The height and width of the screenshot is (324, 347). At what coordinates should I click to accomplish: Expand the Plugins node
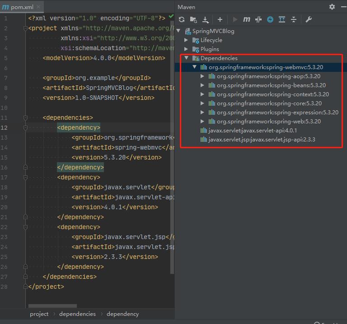[186, 49]
